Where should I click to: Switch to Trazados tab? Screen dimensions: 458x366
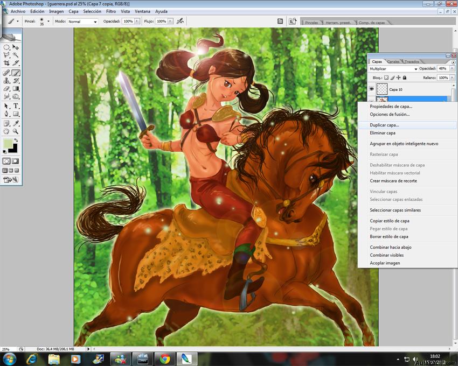point(412,61)
